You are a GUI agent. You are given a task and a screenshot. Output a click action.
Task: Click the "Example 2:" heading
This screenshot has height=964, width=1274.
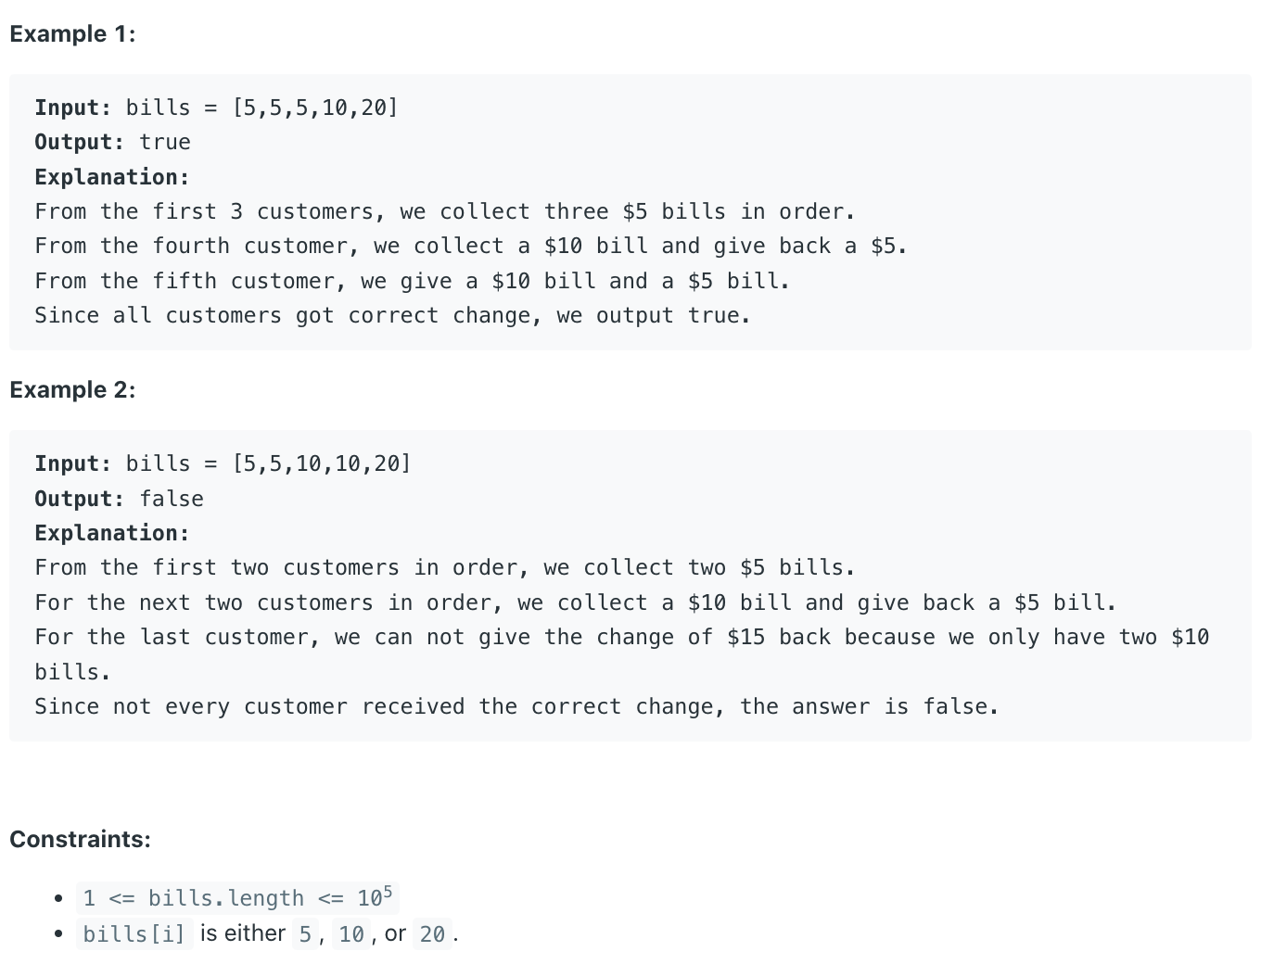72,390
